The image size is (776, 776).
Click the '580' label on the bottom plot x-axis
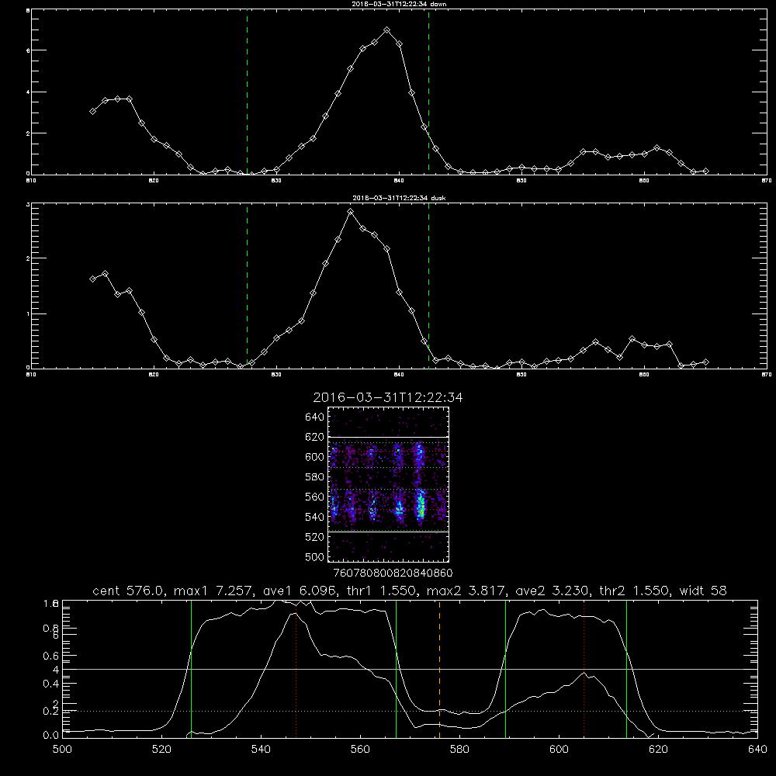[459, 750]
